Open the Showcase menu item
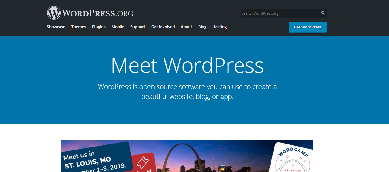389x172 pixels. click(56, 27)
